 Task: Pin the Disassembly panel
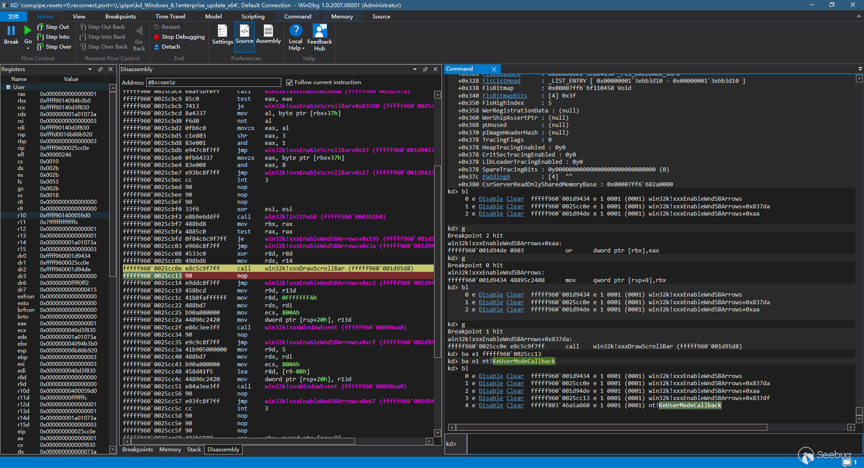425,69
